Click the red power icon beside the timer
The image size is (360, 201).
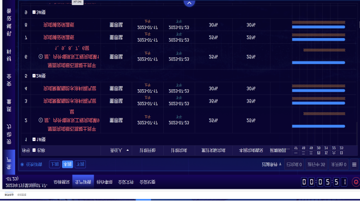click(x=355, y=182)
